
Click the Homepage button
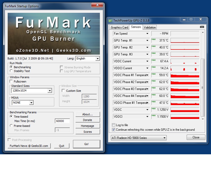(x=88, y=126)
